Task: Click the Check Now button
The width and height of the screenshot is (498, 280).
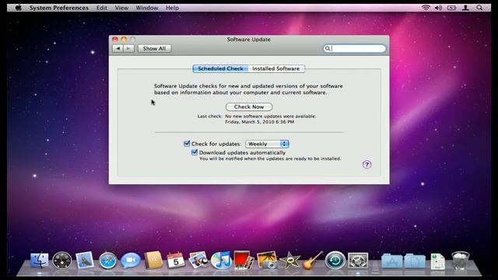Action: [x=249, y=107]
